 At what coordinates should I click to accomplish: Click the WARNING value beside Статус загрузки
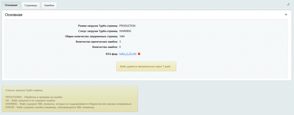point(125,31)
